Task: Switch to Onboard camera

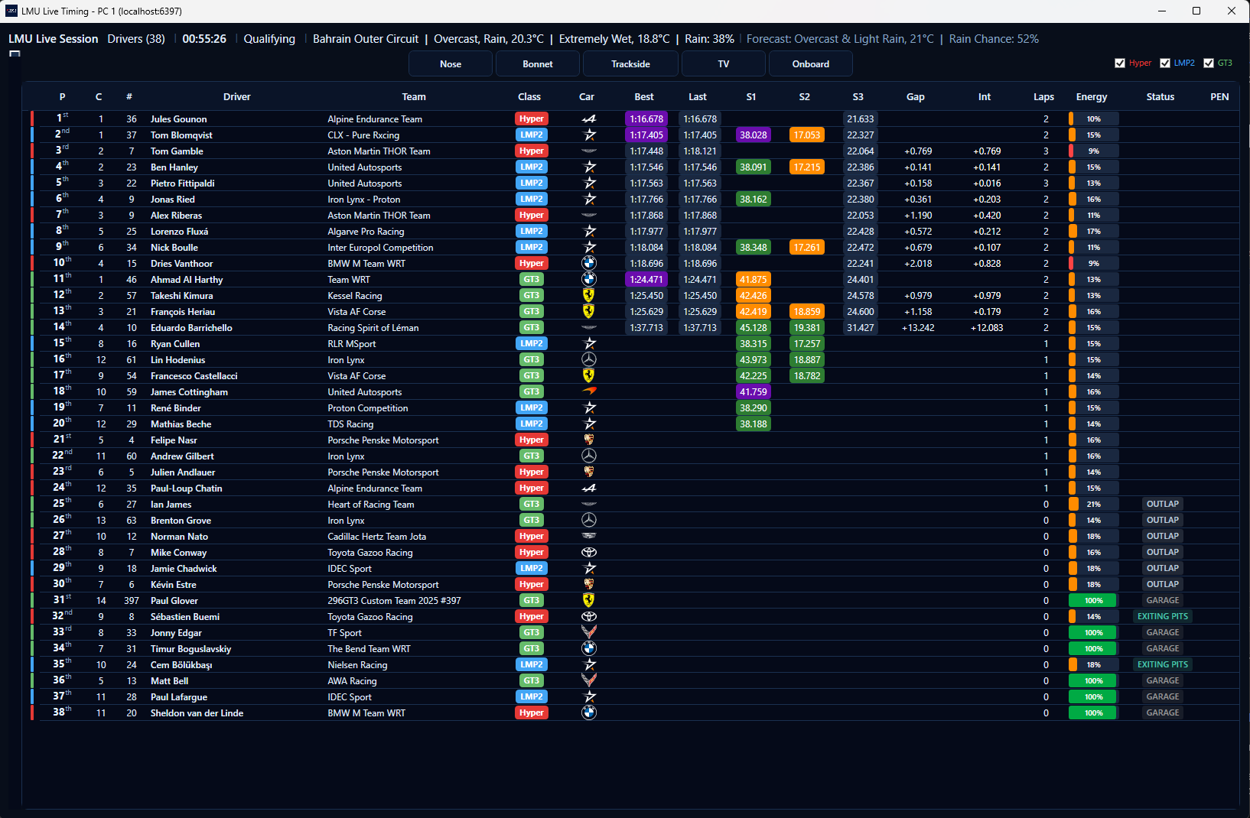Action: (x=811, y=64)
